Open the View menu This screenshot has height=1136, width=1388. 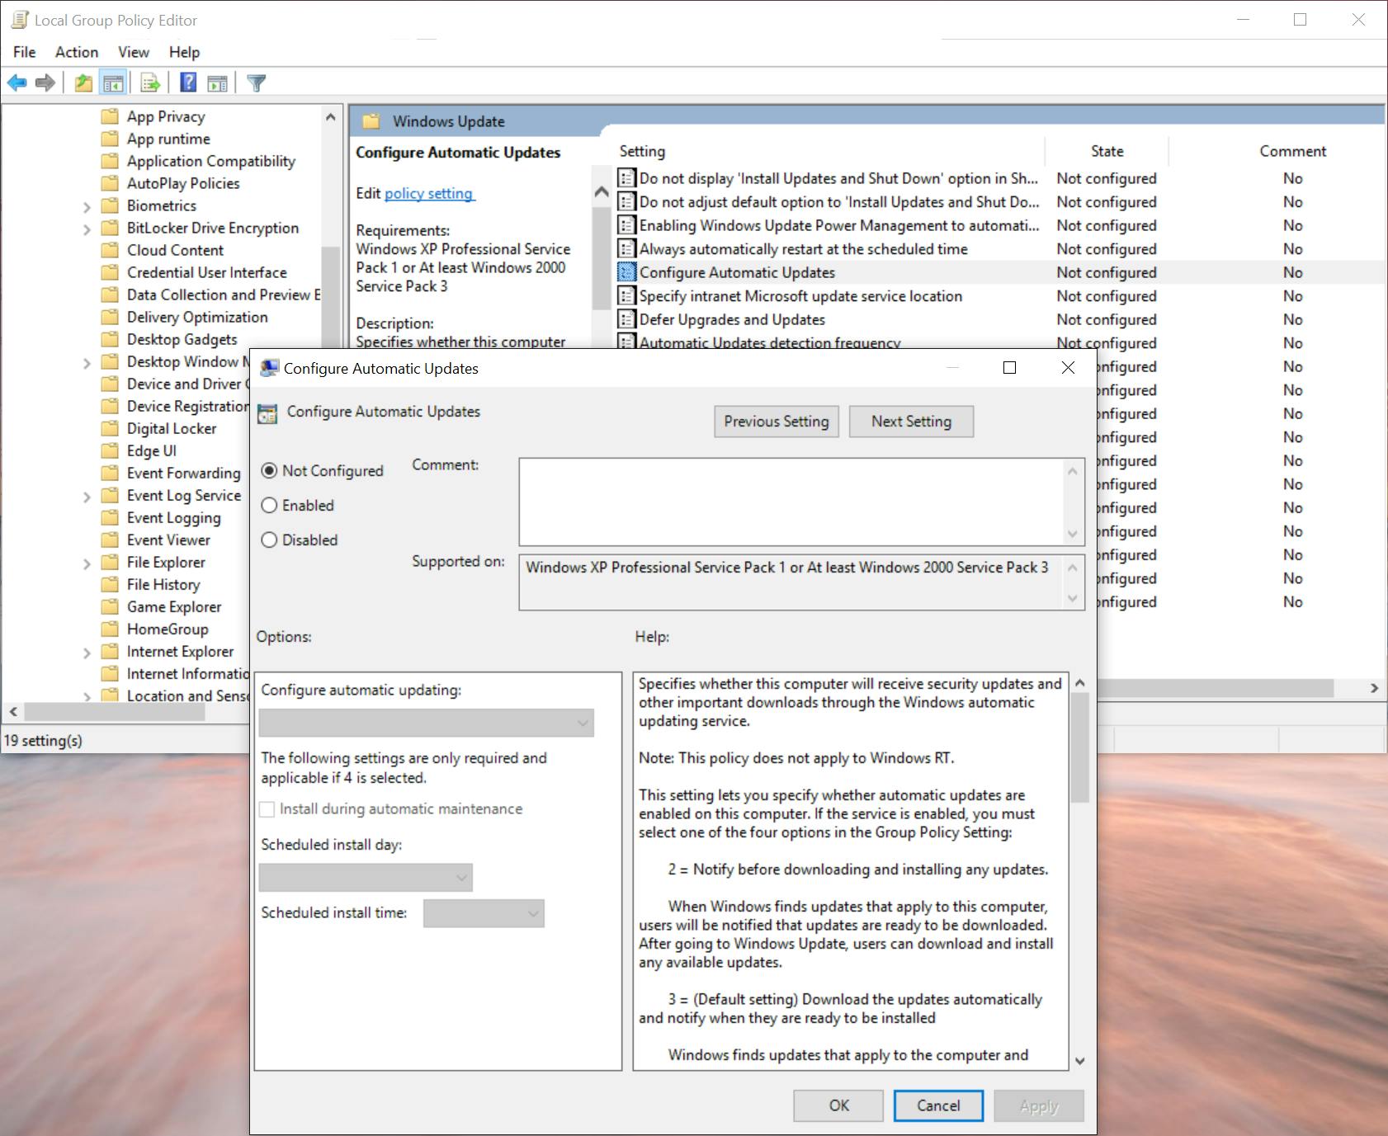(x=134, y=52)
